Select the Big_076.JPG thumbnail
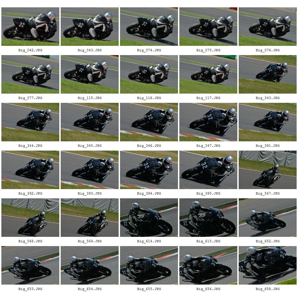Viewport: 298px width, 293px height. tap(268, 27)
